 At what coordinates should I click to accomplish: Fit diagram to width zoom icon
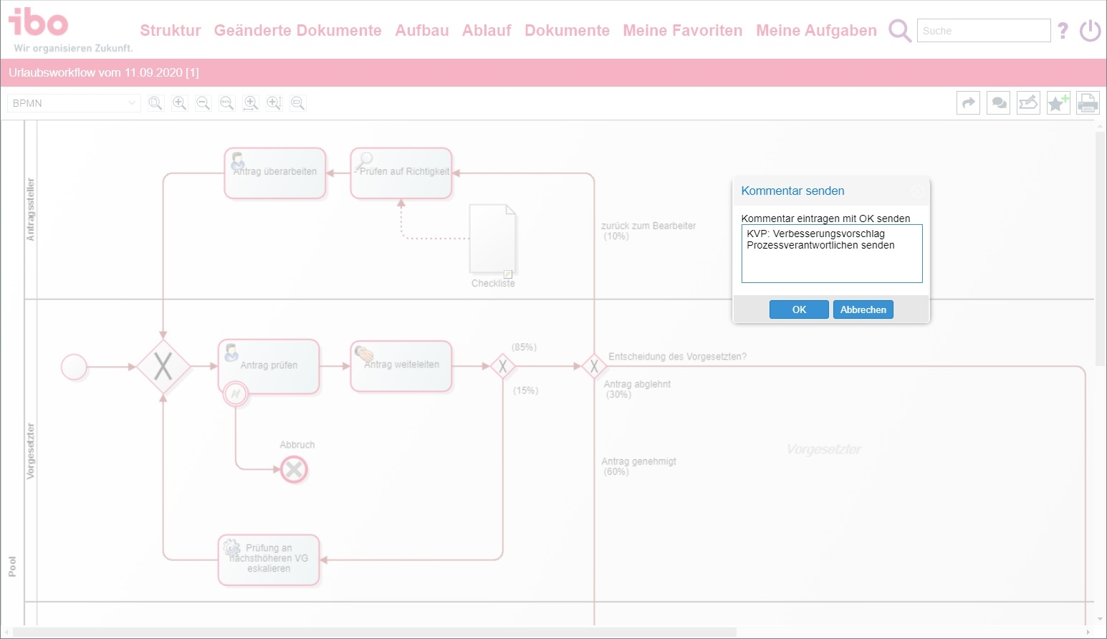[251, 103]
